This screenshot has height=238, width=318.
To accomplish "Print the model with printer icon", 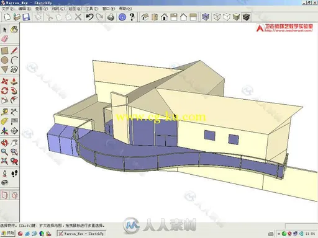I will coord(111,17).
